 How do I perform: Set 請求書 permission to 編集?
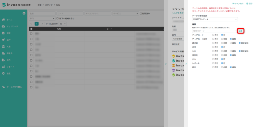click(231, 43)
